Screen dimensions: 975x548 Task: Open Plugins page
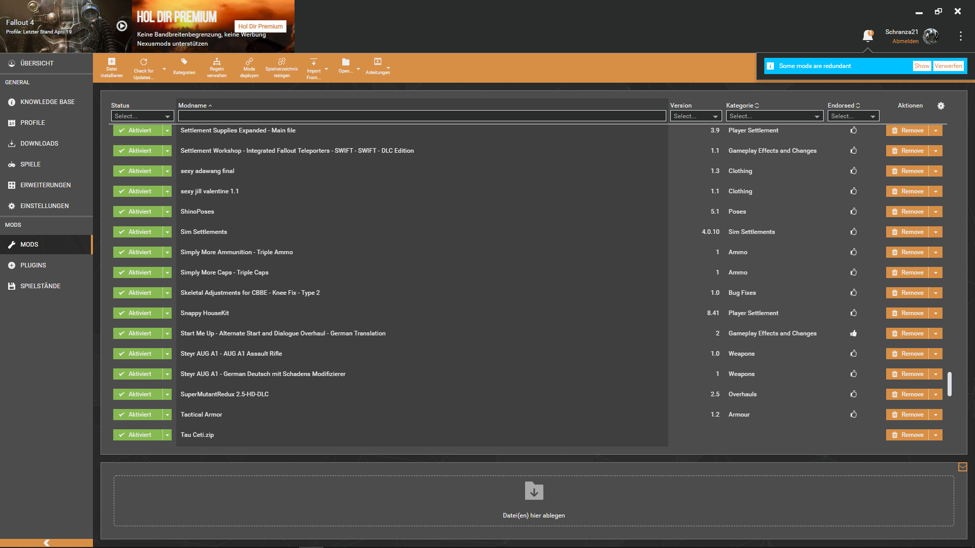46,265
